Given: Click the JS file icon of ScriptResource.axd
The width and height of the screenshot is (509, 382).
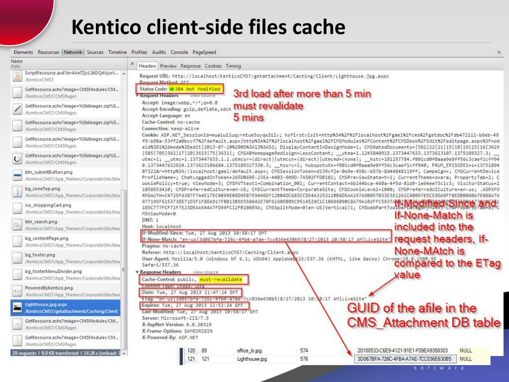Looking at the screenshot, I should 17,76.
